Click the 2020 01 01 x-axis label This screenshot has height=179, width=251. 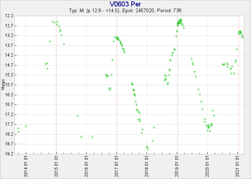tap(208, 167)
